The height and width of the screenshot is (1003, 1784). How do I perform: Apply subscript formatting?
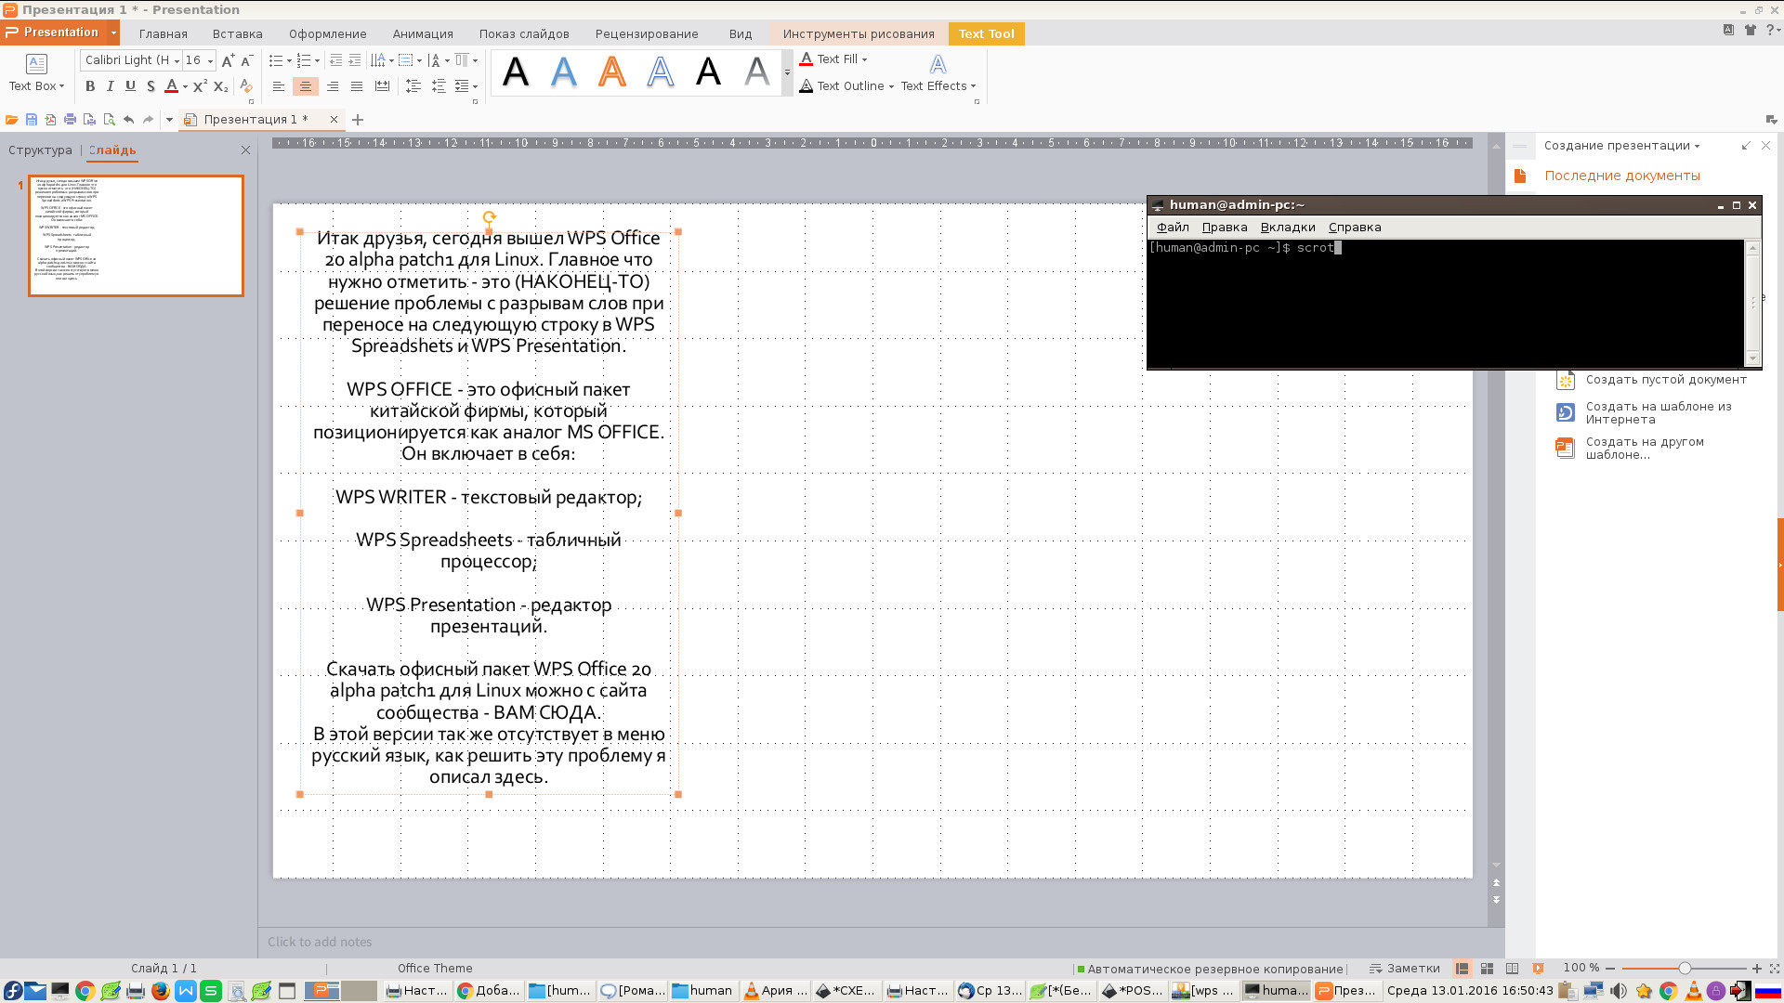tap(220, 86)
